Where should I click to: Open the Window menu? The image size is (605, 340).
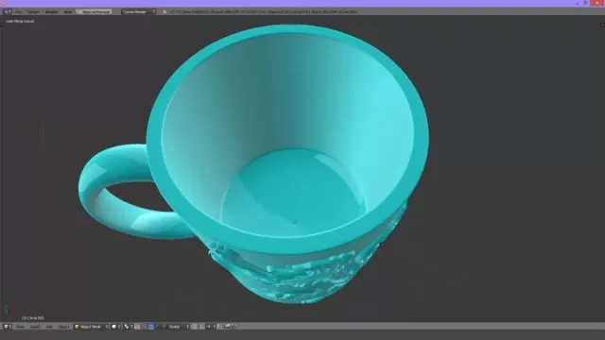coord(51,12)
